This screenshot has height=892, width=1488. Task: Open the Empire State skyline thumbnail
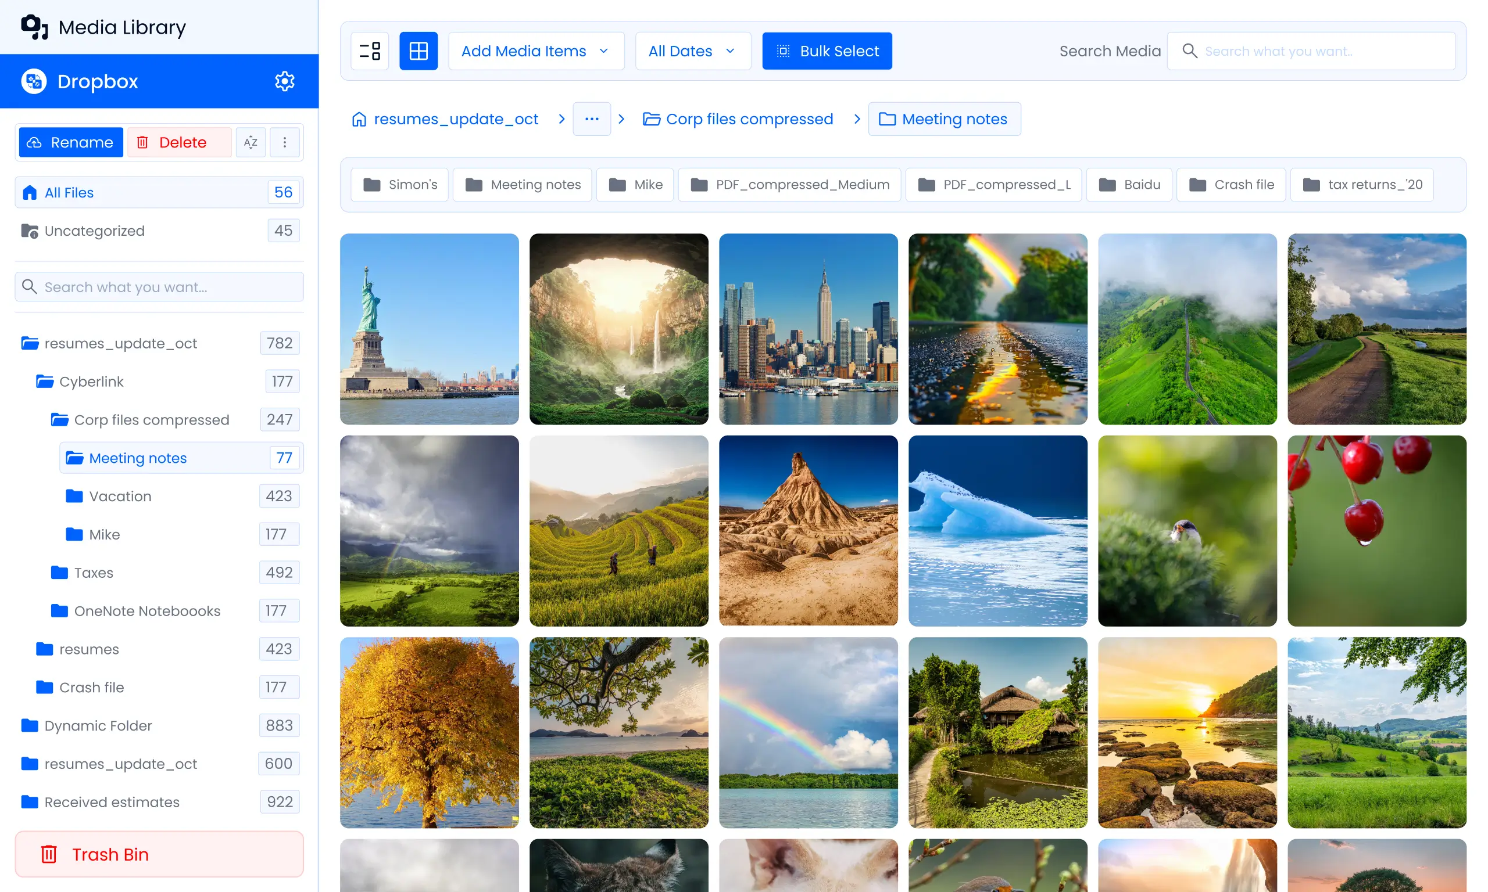809,329
